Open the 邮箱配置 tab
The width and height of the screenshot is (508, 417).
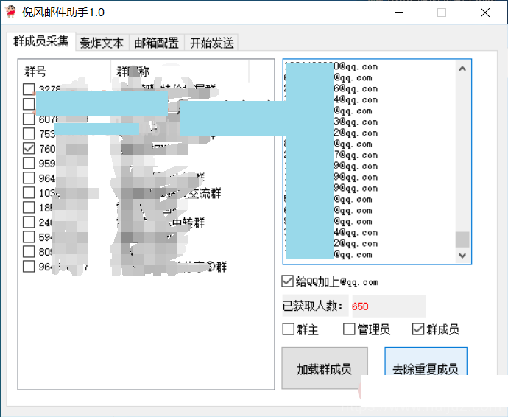157,43
